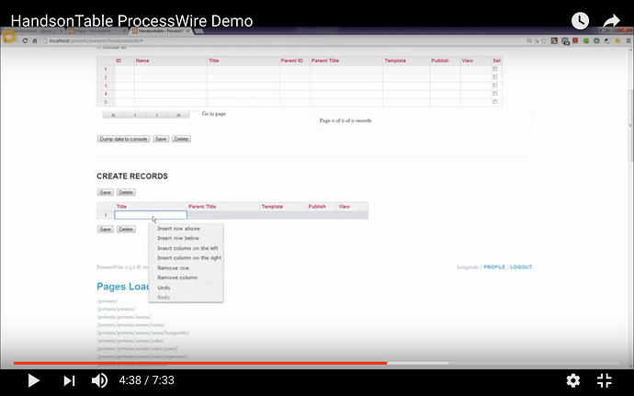
Task: Click the LOGOUT link
Action: [521, 267]
